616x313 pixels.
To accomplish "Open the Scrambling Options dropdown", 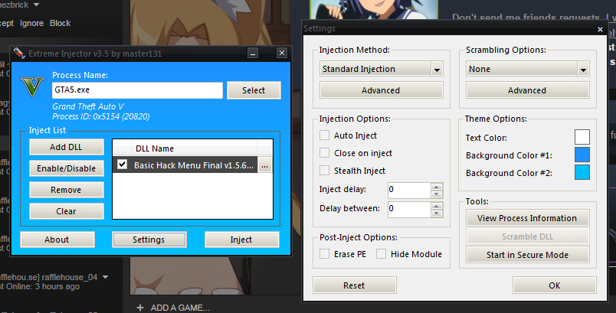I will [583, 70].
